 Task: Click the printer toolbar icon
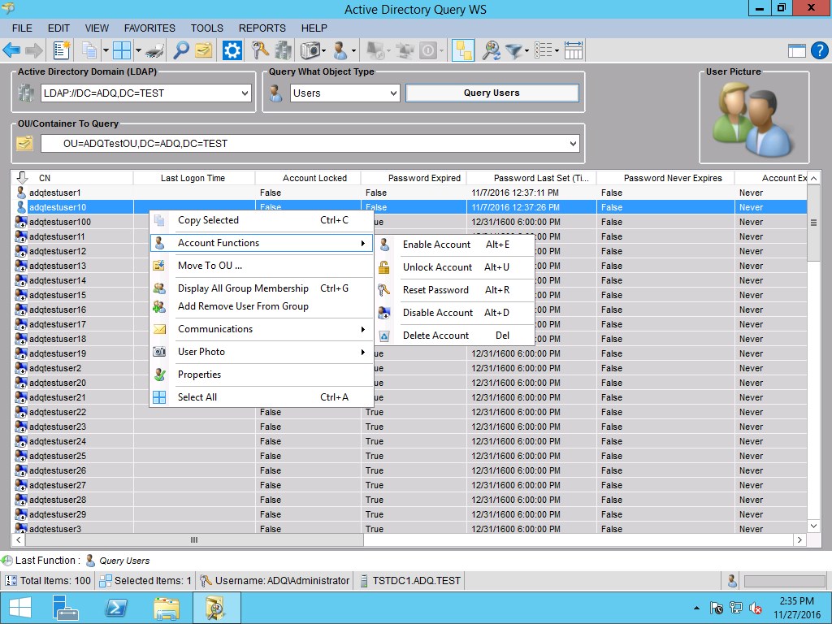point(154,51)
